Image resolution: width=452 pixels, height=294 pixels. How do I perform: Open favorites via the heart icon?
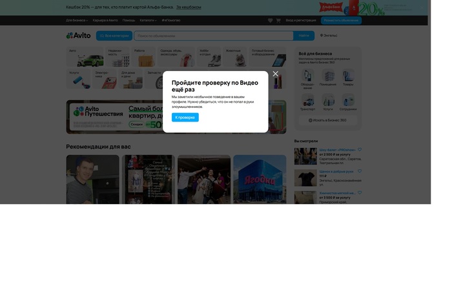(x=270, y=21)
